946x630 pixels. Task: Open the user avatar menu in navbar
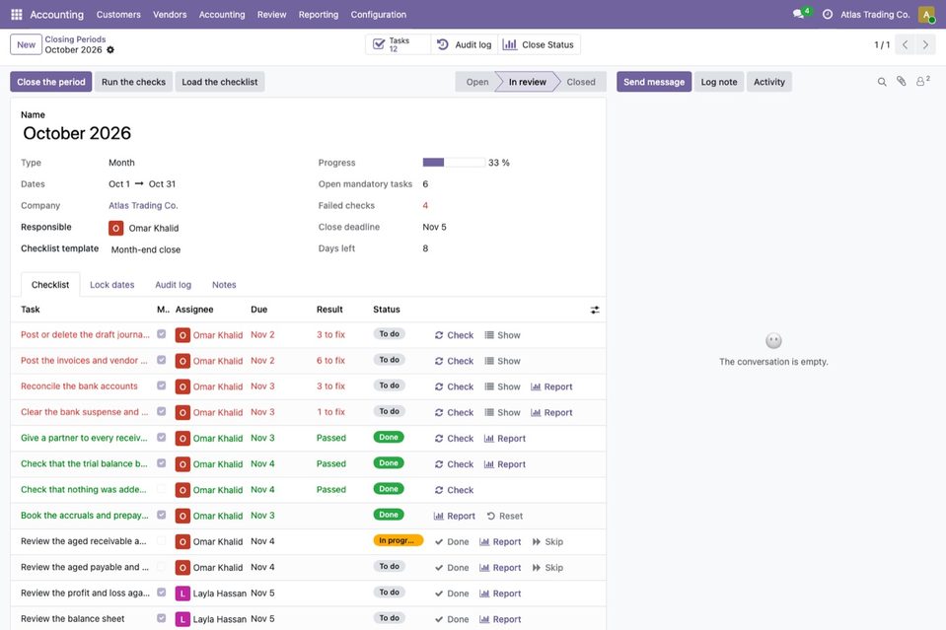click(926, 15)
